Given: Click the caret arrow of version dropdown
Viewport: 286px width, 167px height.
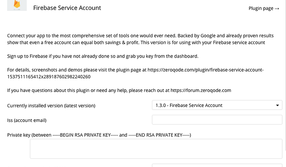Looking at the screenshot, I should click(x=277, y=105).
